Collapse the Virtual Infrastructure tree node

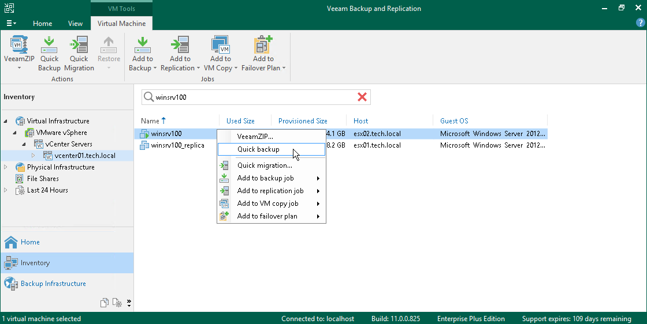(x=6, y=121)
